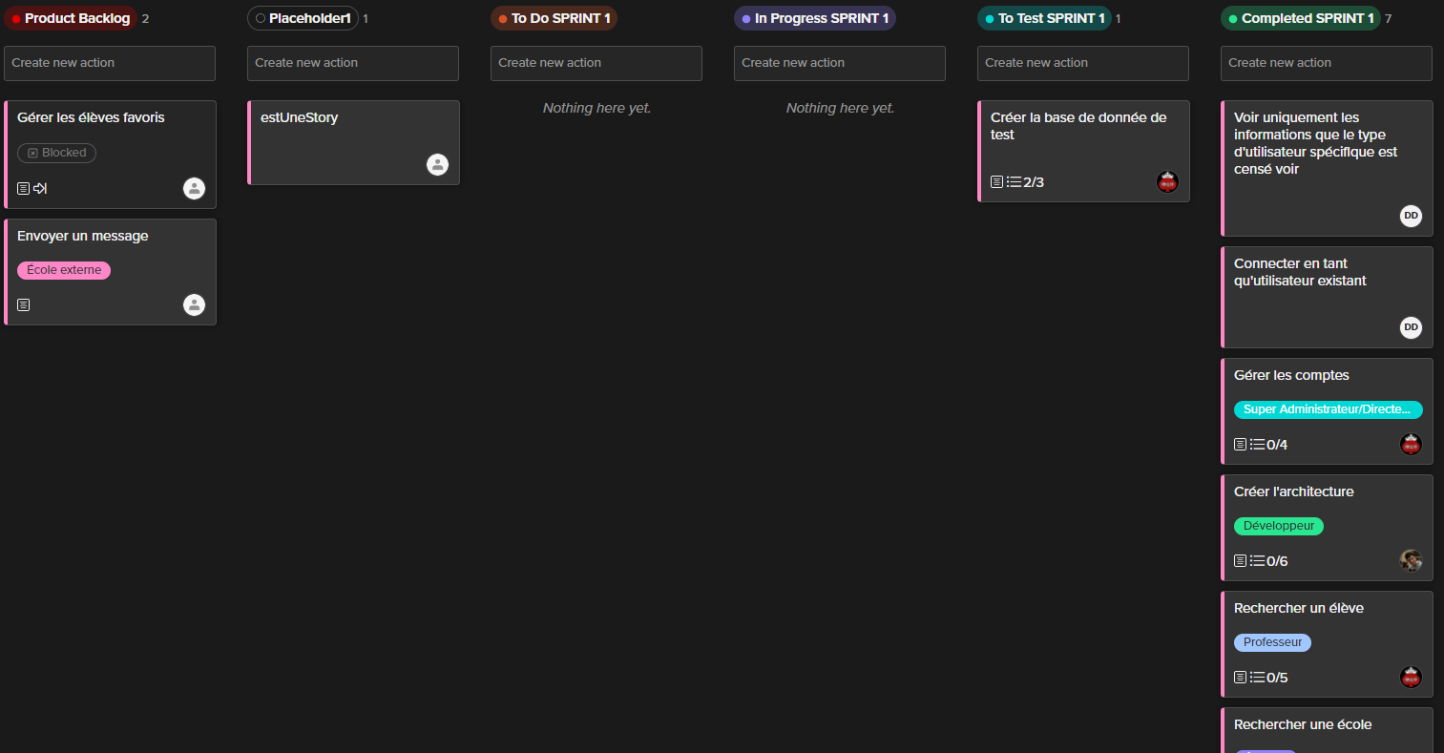Image resolution: width=1444 pixels, height=753 pixels.
Task: Open the card titled Créer l'architecture
Action: tap(1327, 528)
